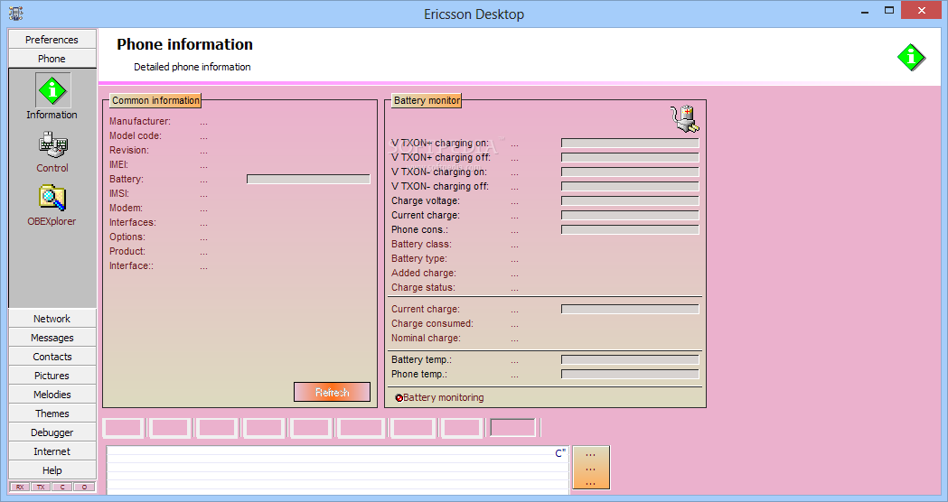The width and height of the screenshot is (948, 502).
Task: Click the 'Battery type:' label
Action: click(419, 258)
